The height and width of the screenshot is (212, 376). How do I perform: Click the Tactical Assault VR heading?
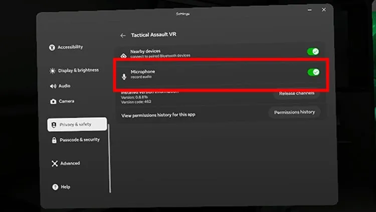pos(153,35)
